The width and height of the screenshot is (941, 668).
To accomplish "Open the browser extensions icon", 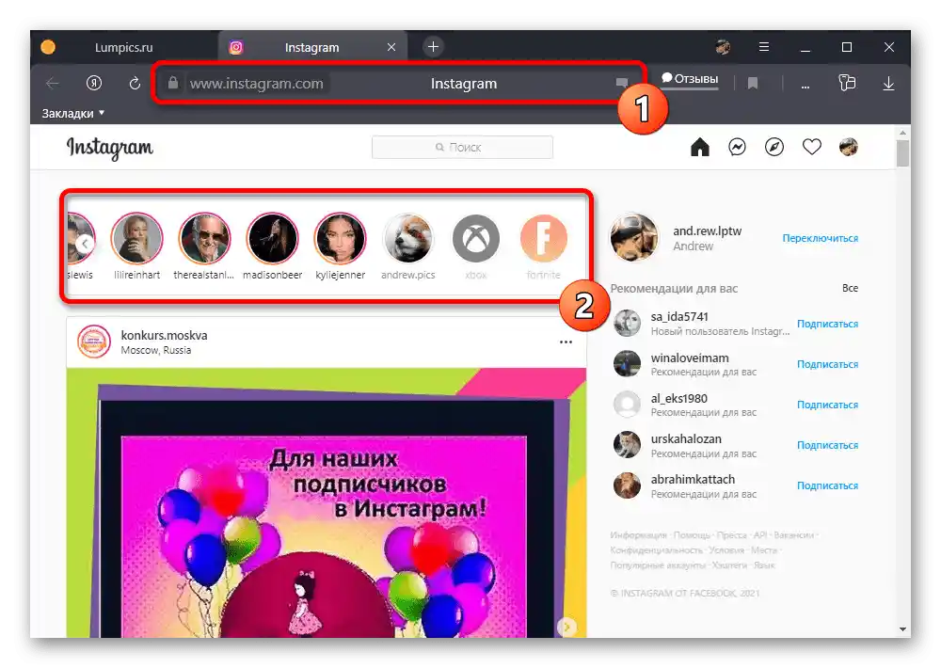I will coord(847,83).
